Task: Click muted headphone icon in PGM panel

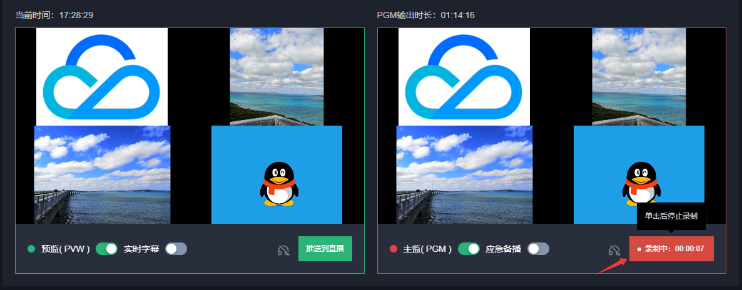Action: (x=614, y=250)
